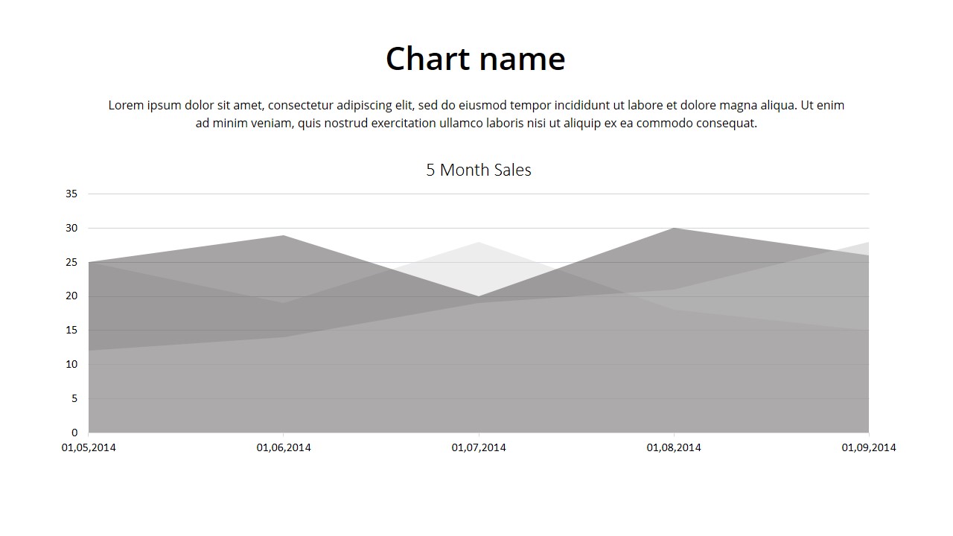Click the "5 Month Sales" chart title
This screenshot has height=536, width=953.
coord(478,170)
